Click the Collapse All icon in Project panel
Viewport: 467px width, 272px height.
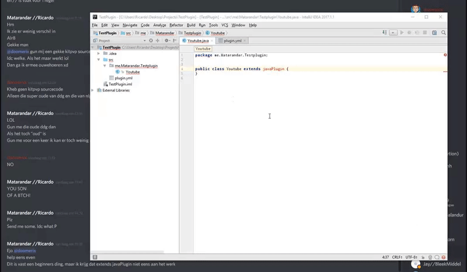point(158,40)
